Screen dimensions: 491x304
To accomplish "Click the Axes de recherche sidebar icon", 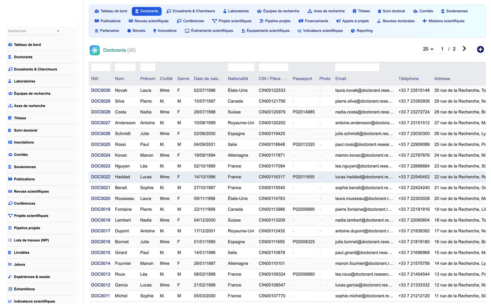I will pos(10,106).
